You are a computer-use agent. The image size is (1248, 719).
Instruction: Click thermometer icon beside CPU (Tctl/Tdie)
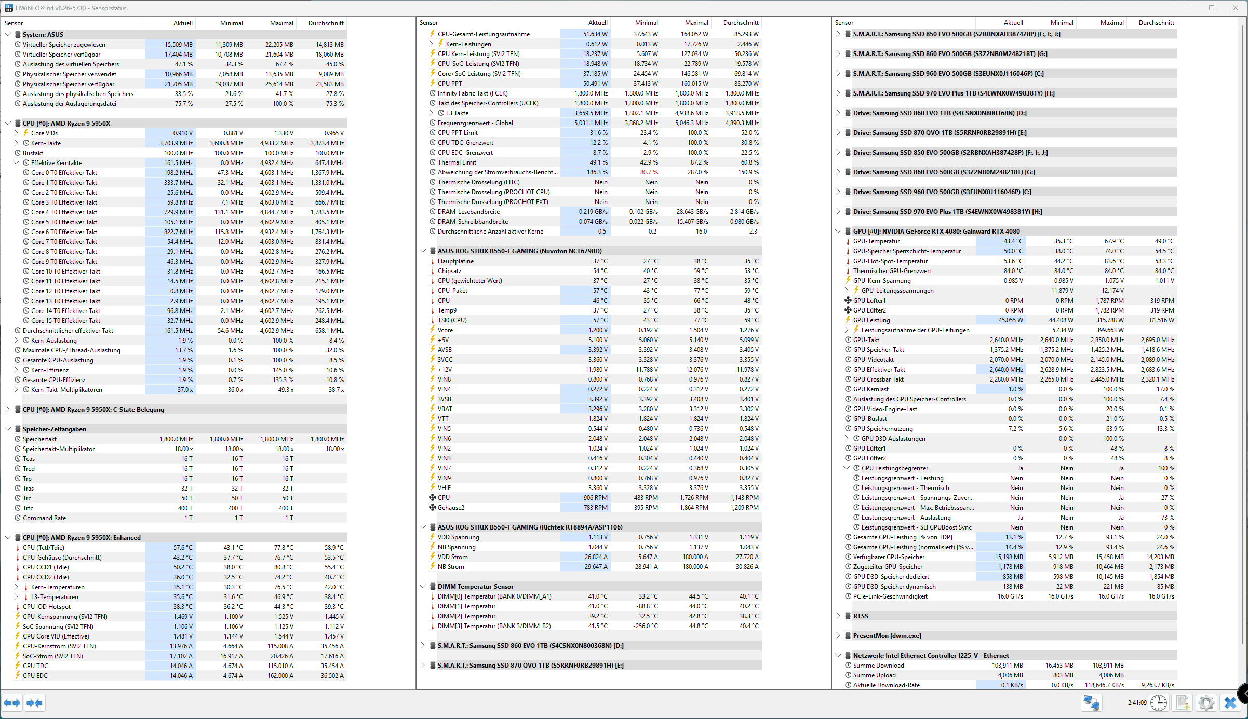17,547
